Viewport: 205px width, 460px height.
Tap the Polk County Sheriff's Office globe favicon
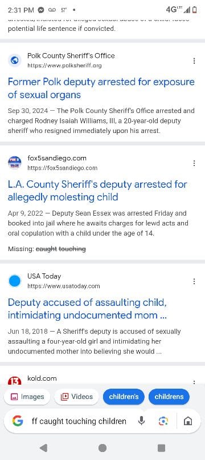tap(15, 60)
